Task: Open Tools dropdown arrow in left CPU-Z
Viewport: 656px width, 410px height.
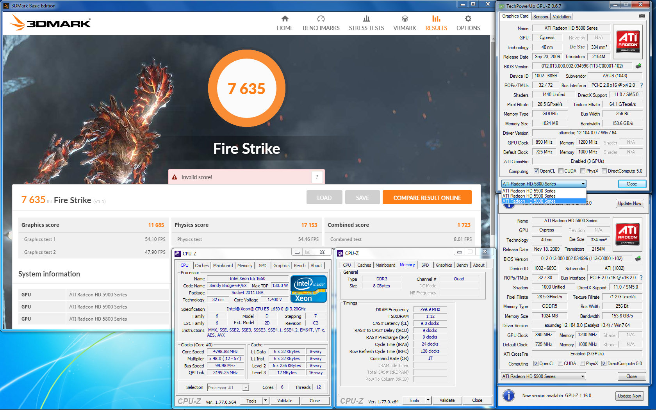Action: pyautogui.click(x=266, y=401)
